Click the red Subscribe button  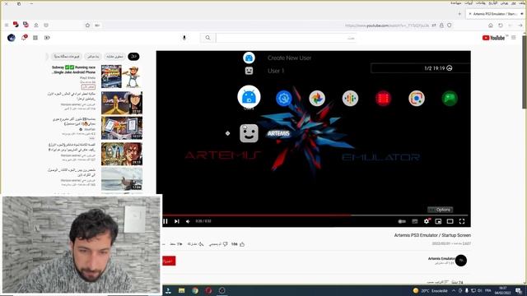pos(169,261)
